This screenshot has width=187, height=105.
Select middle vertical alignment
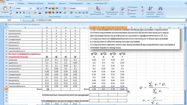[50, 8]
